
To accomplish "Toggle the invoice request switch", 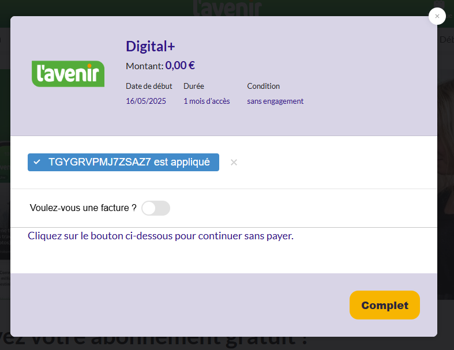I will click(x=156, y=208).
